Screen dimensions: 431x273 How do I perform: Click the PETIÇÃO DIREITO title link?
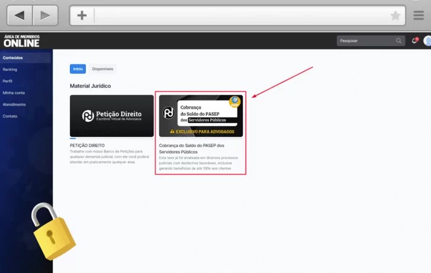pyautogui.click(x=87, y=145)
